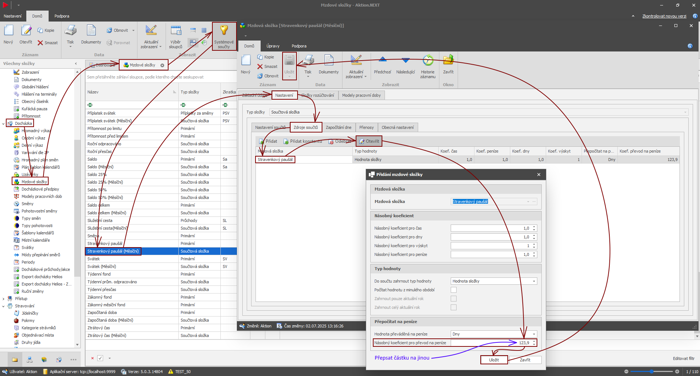Screen dimensions: 700x376
Task: Open Hodnota převáděná na peníze dropdown
Action: (x=534, y=334)
